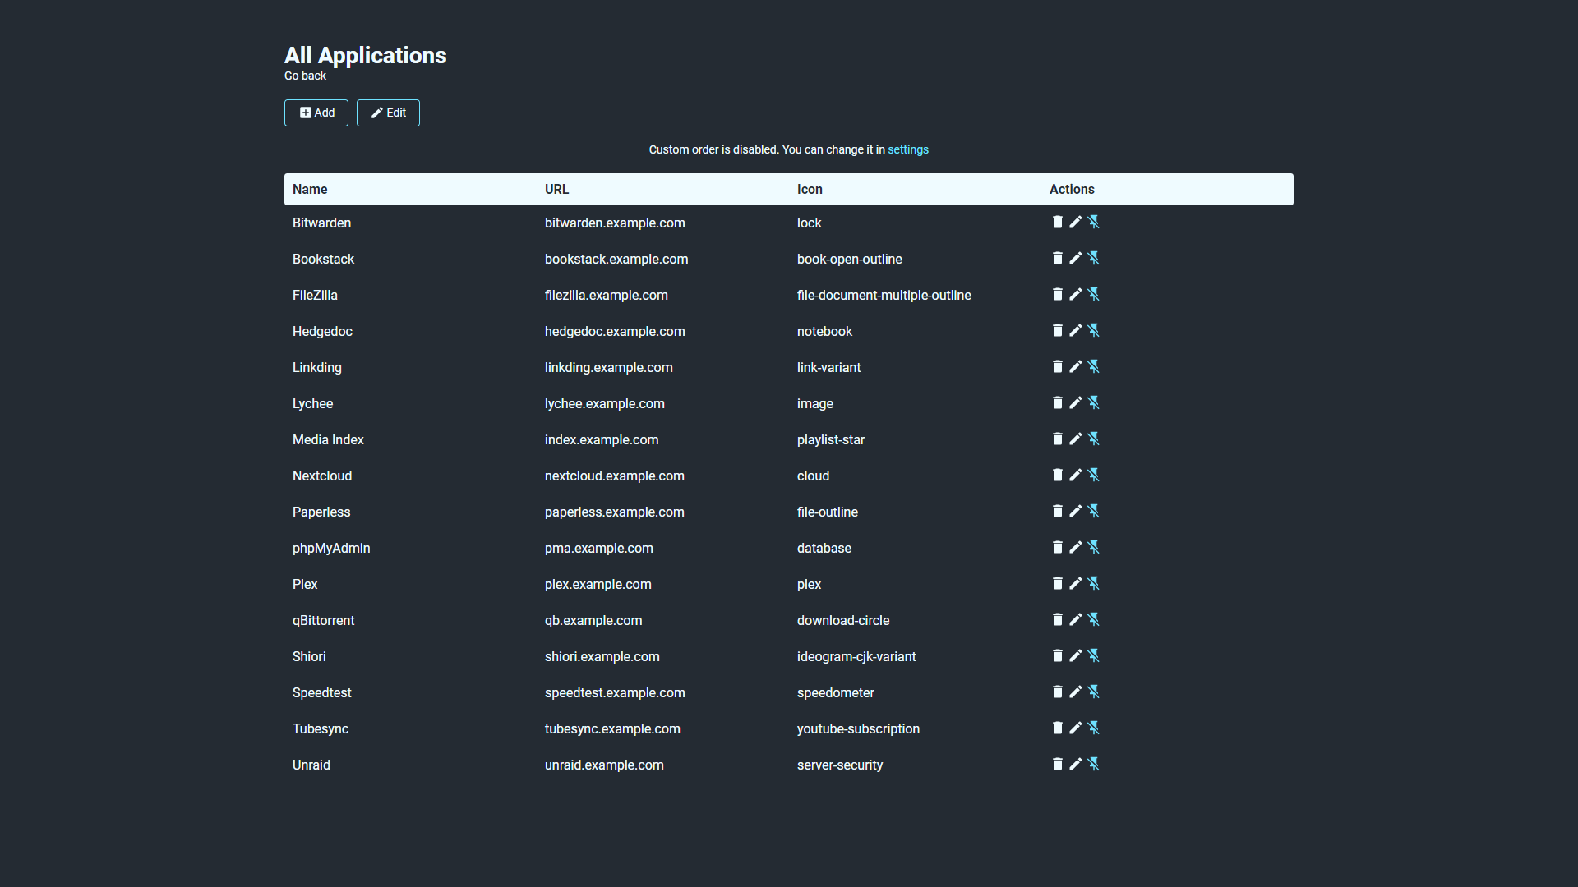The height and width of the screenshot is (887, 1578).
Task: Click the Add button
Action: click(316, 113)
